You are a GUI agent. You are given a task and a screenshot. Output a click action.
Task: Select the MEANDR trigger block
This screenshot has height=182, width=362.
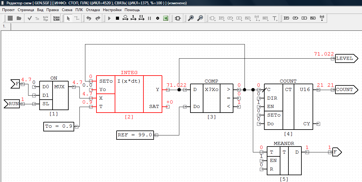284,161
